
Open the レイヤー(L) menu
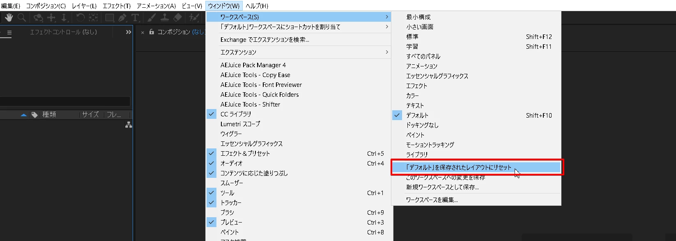(84, 6)
